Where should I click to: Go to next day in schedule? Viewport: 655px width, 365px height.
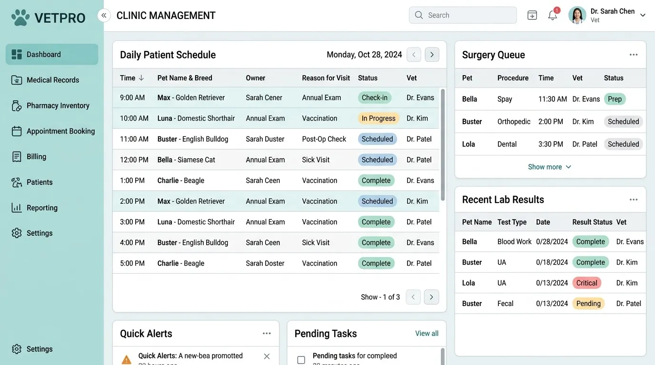(432, 55)
